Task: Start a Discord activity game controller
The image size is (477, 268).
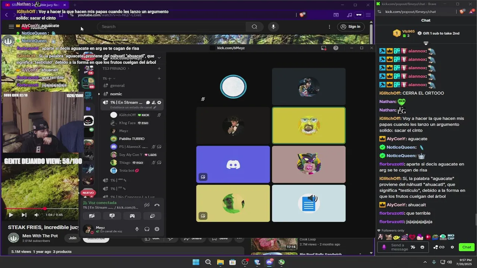Action: pos(132,216)
